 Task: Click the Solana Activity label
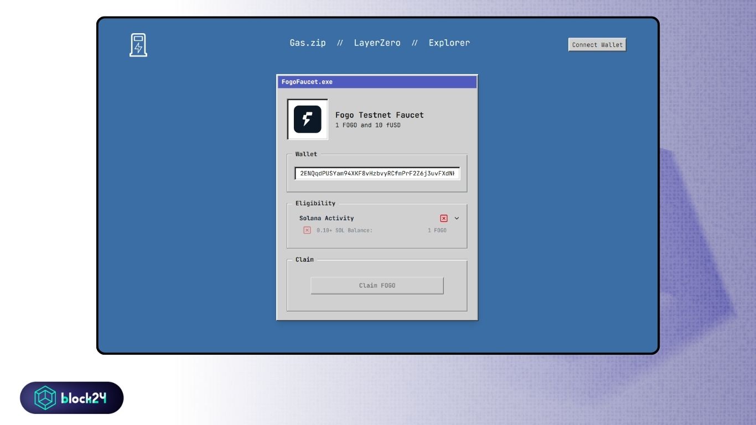(327, 219)
